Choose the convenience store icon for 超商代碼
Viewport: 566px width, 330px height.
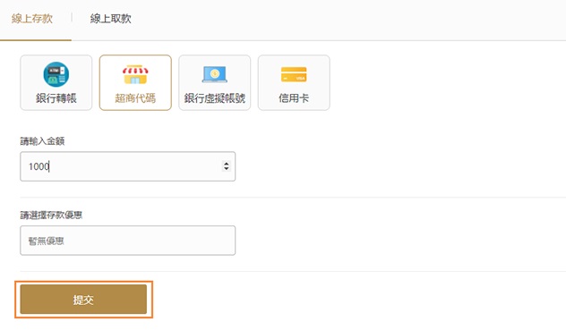click(x=135, y=74)
